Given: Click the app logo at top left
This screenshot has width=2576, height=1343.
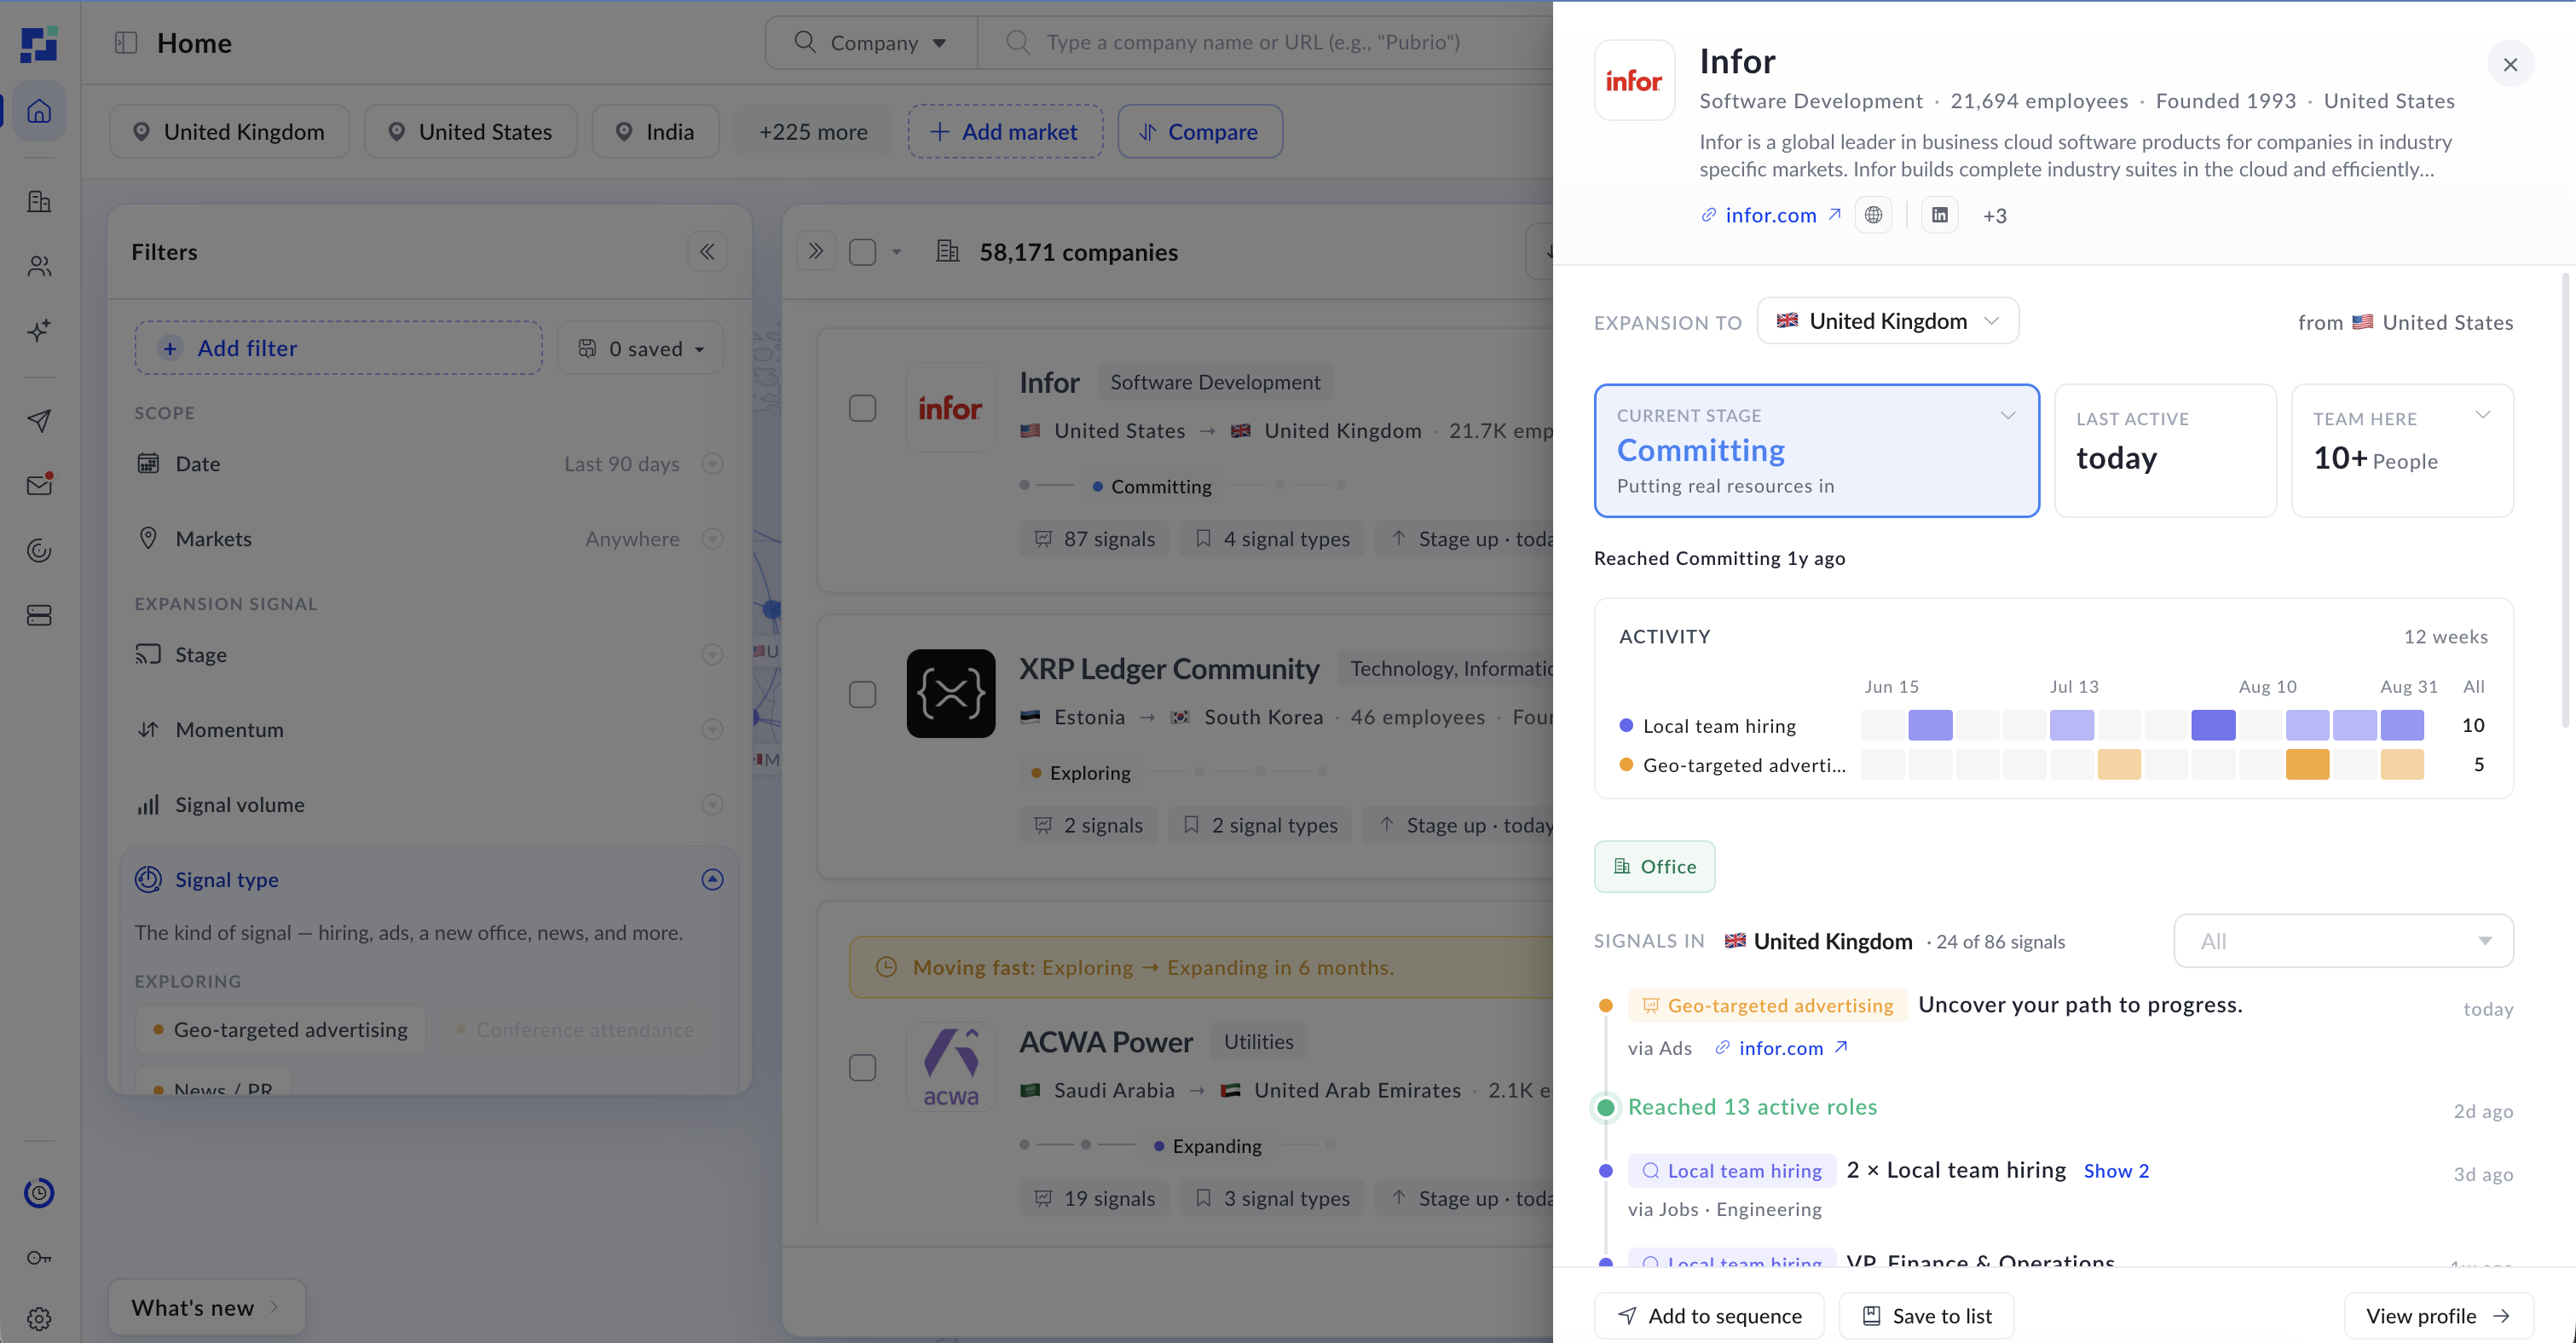Looking at the screenshot, I should [x=39, y=44].
